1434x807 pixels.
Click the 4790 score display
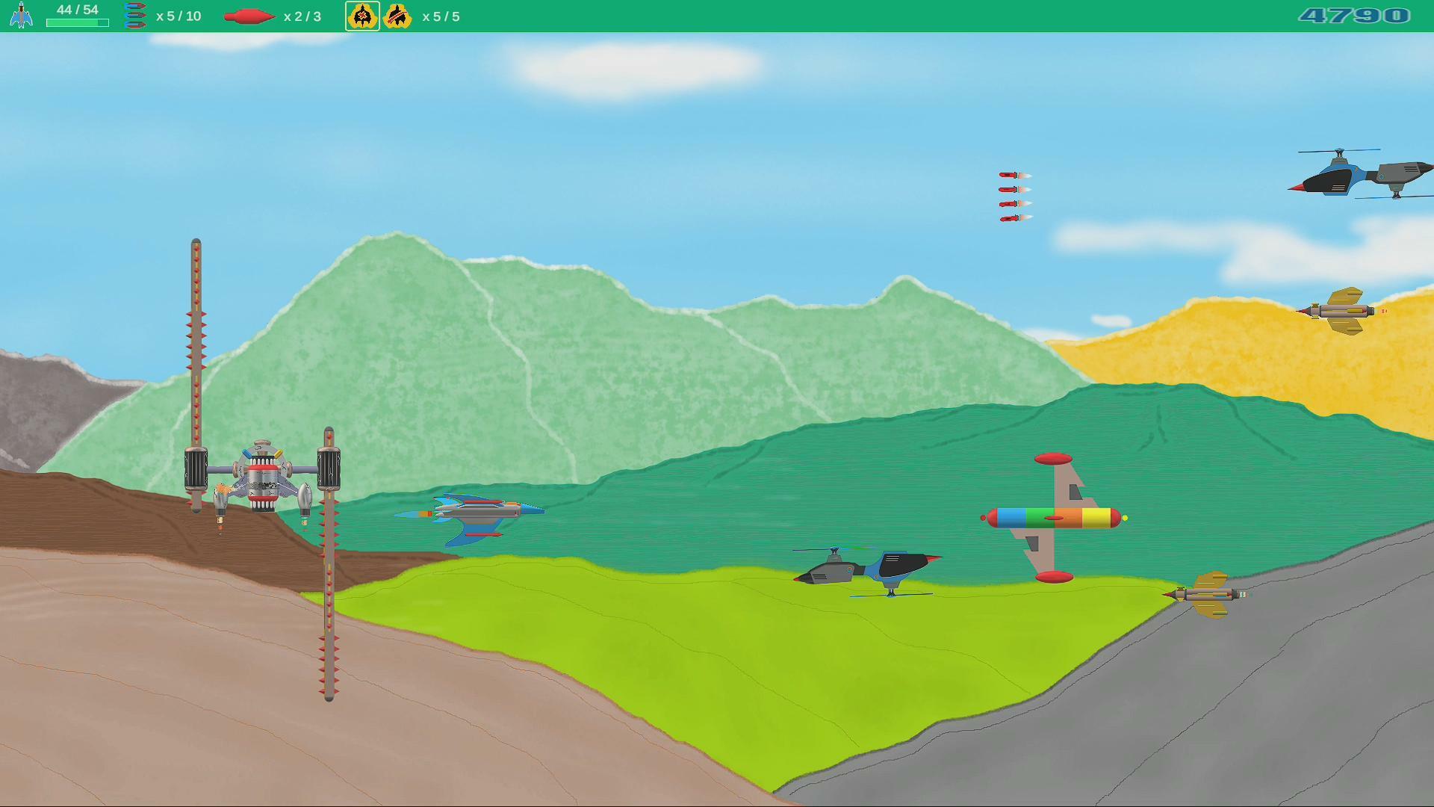coord(1355,16)
